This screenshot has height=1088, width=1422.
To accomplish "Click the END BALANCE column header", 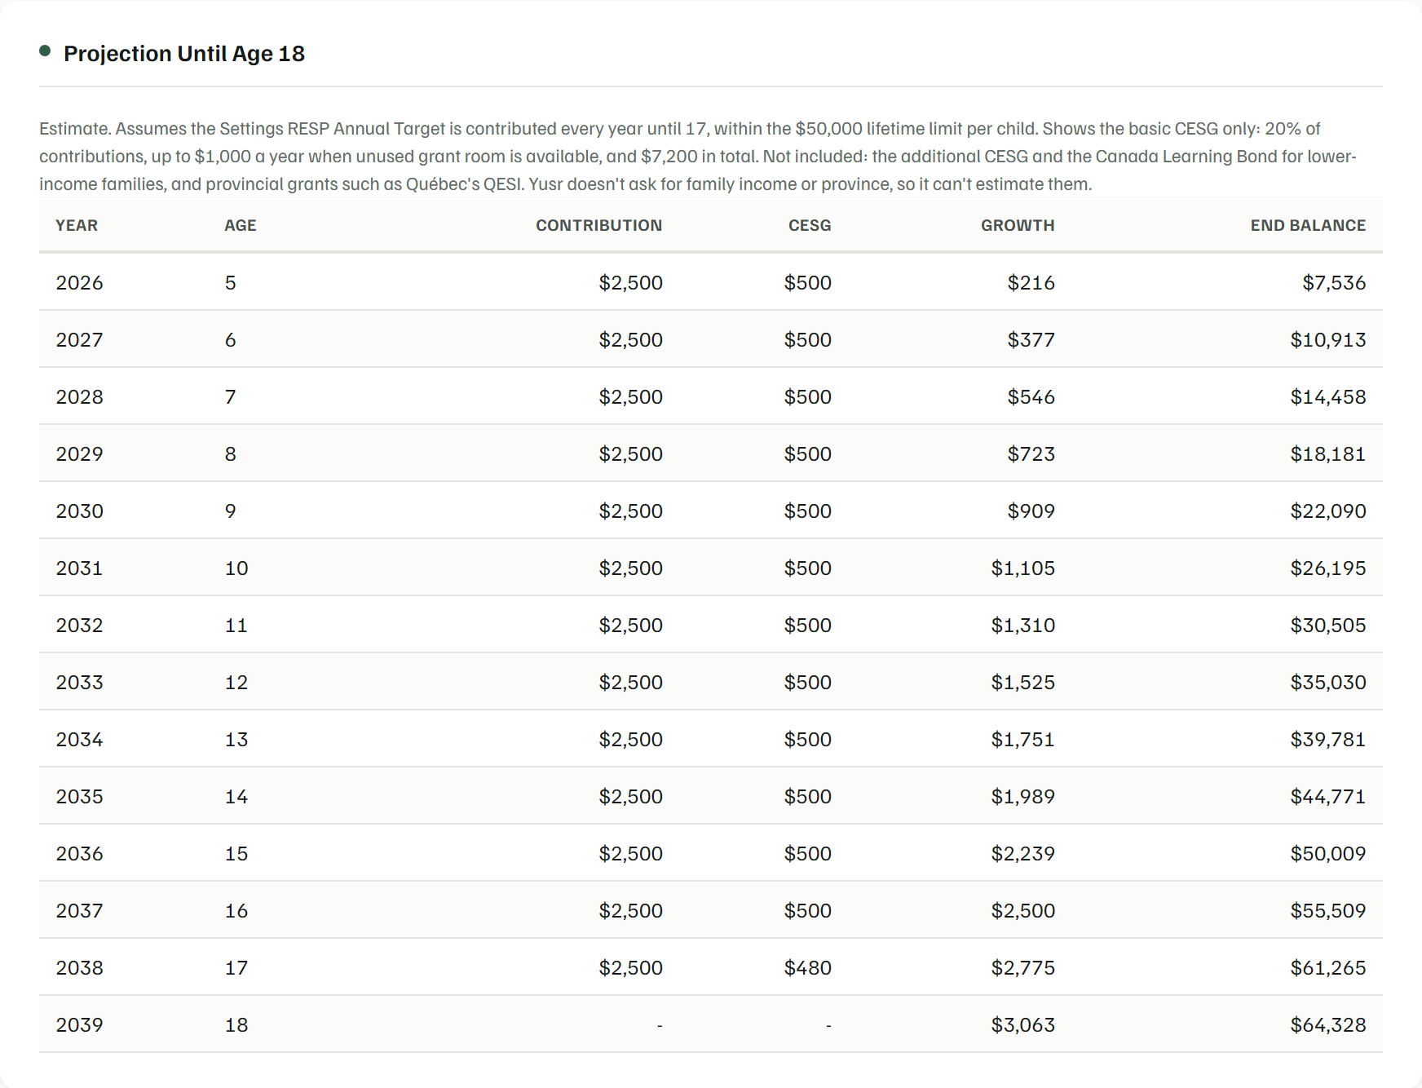I will [1308, 226].
